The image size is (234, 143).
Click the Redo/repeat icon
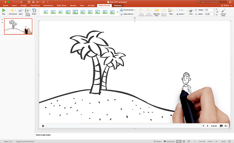tap(43, 2)
